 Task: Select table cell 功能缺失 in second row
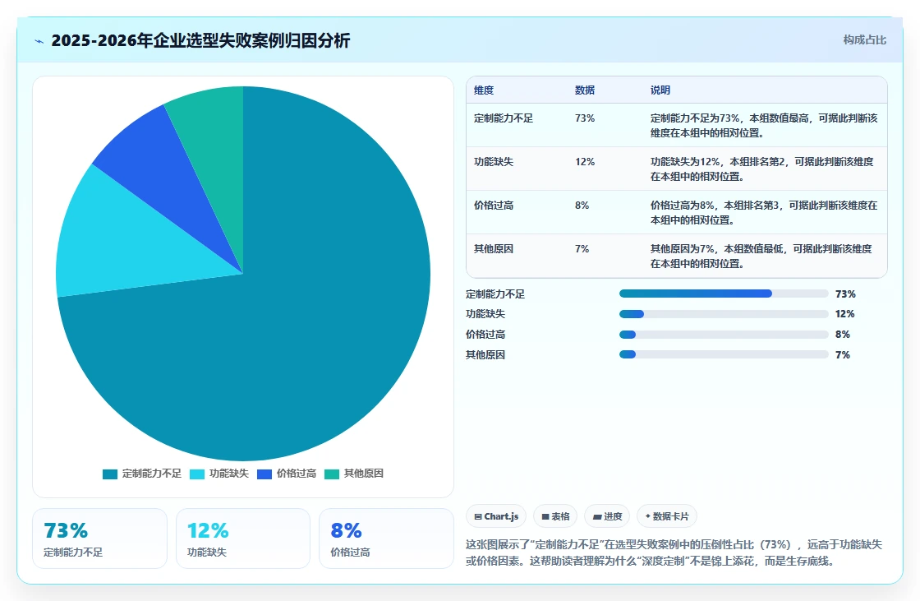(494, 162)
